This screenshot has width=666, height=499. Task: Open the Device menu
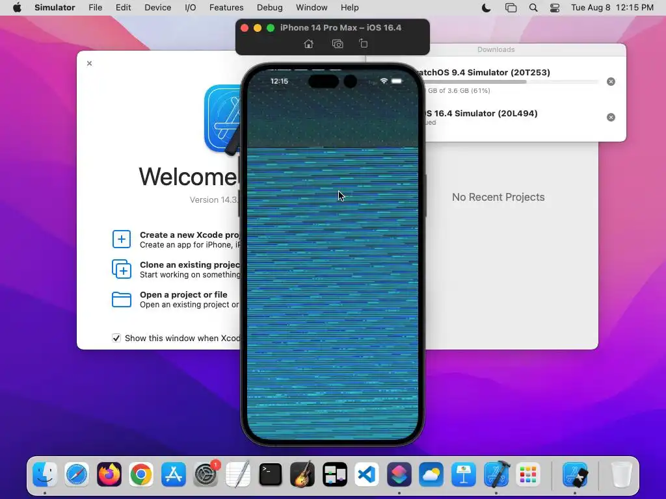[x=157, y=8]
